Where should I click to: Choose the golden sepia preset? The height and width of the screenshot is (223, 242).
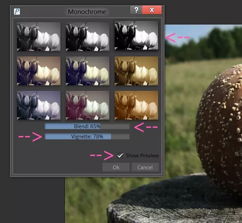[x=136, y=71]
